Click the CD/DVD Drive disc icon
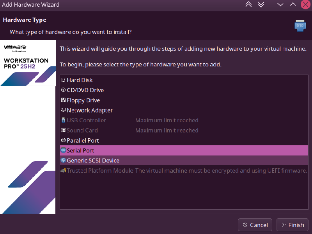312x234 pixels. [63, 90]
